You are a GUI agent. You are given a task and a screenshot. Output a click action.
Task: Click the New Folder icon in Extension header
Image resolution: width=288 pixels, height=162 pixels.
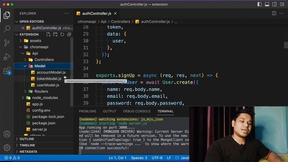coord(55,34)
